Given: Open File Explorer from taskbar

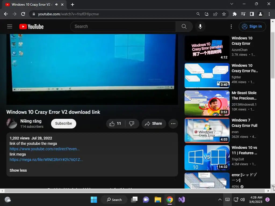Looking at the screenshot, I should 158,200.
